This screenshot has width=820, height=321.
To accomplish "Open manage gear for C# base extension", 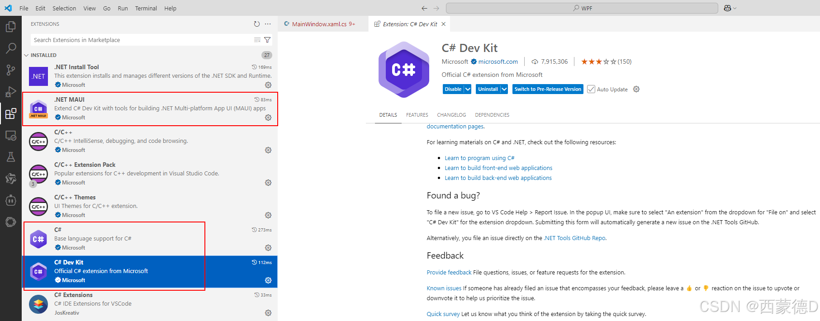I will click(268, 248).
